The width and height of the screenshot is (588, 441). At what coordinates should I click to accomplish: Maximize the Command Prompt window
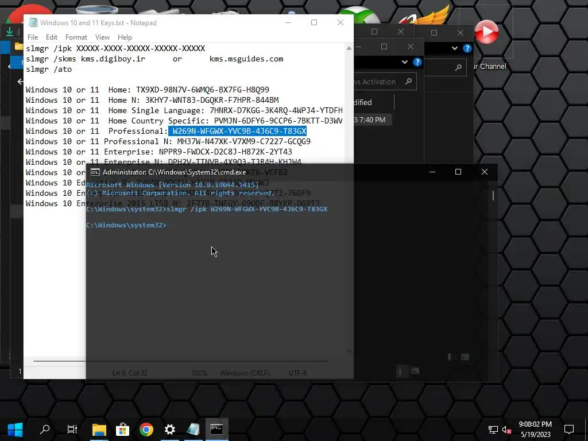[x=458, y=172]
